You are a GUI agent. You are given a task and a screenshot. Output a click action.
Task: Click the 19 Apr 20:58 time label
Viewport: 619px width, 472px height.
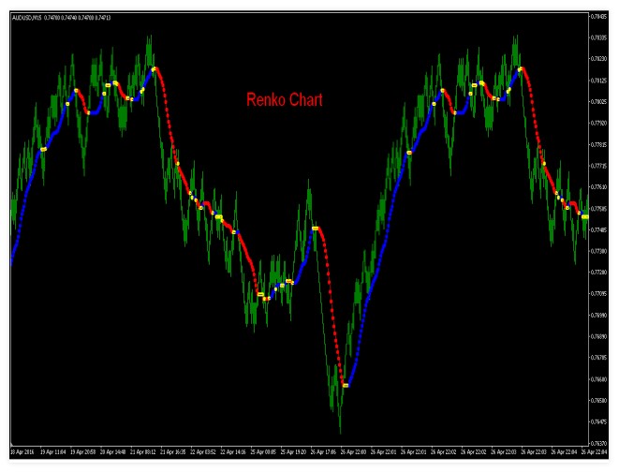[x=83, y=452]
